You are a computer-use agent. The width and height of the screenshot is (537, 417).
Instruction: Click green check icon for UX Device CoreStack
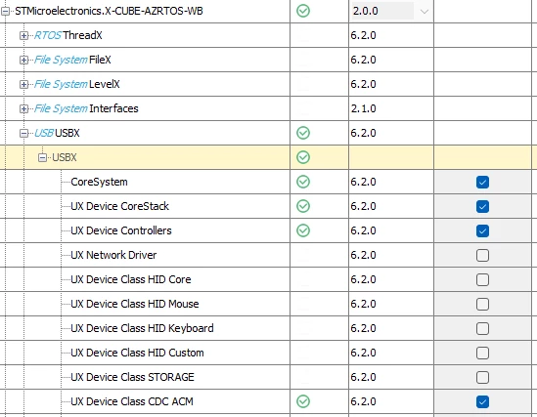tap(303, 206)
